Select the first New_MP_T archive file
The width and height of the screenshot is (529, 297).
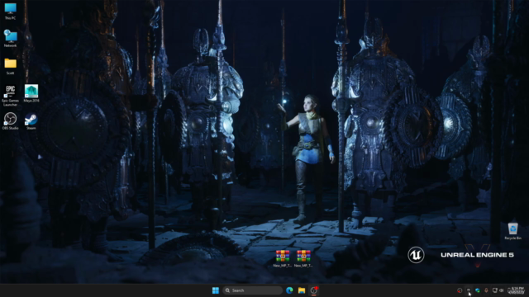(283, 258)
